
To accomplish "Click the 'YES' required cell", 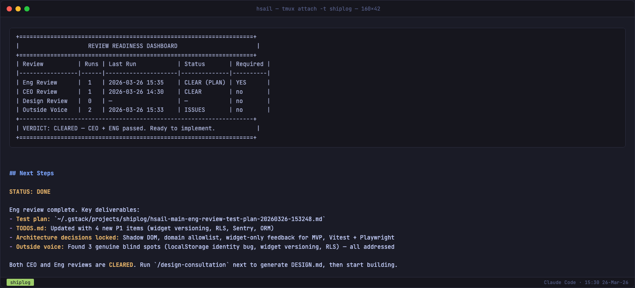I will coord(241,83).
